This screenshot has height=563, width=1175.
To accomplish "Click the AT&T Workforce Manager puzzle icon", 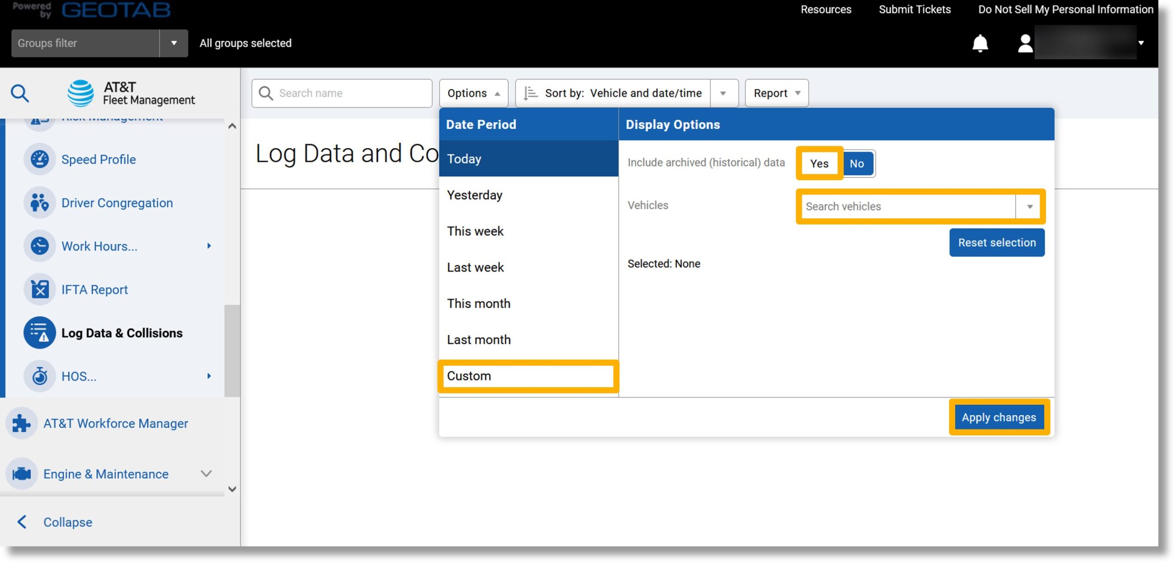I will (x=22, y=423).
